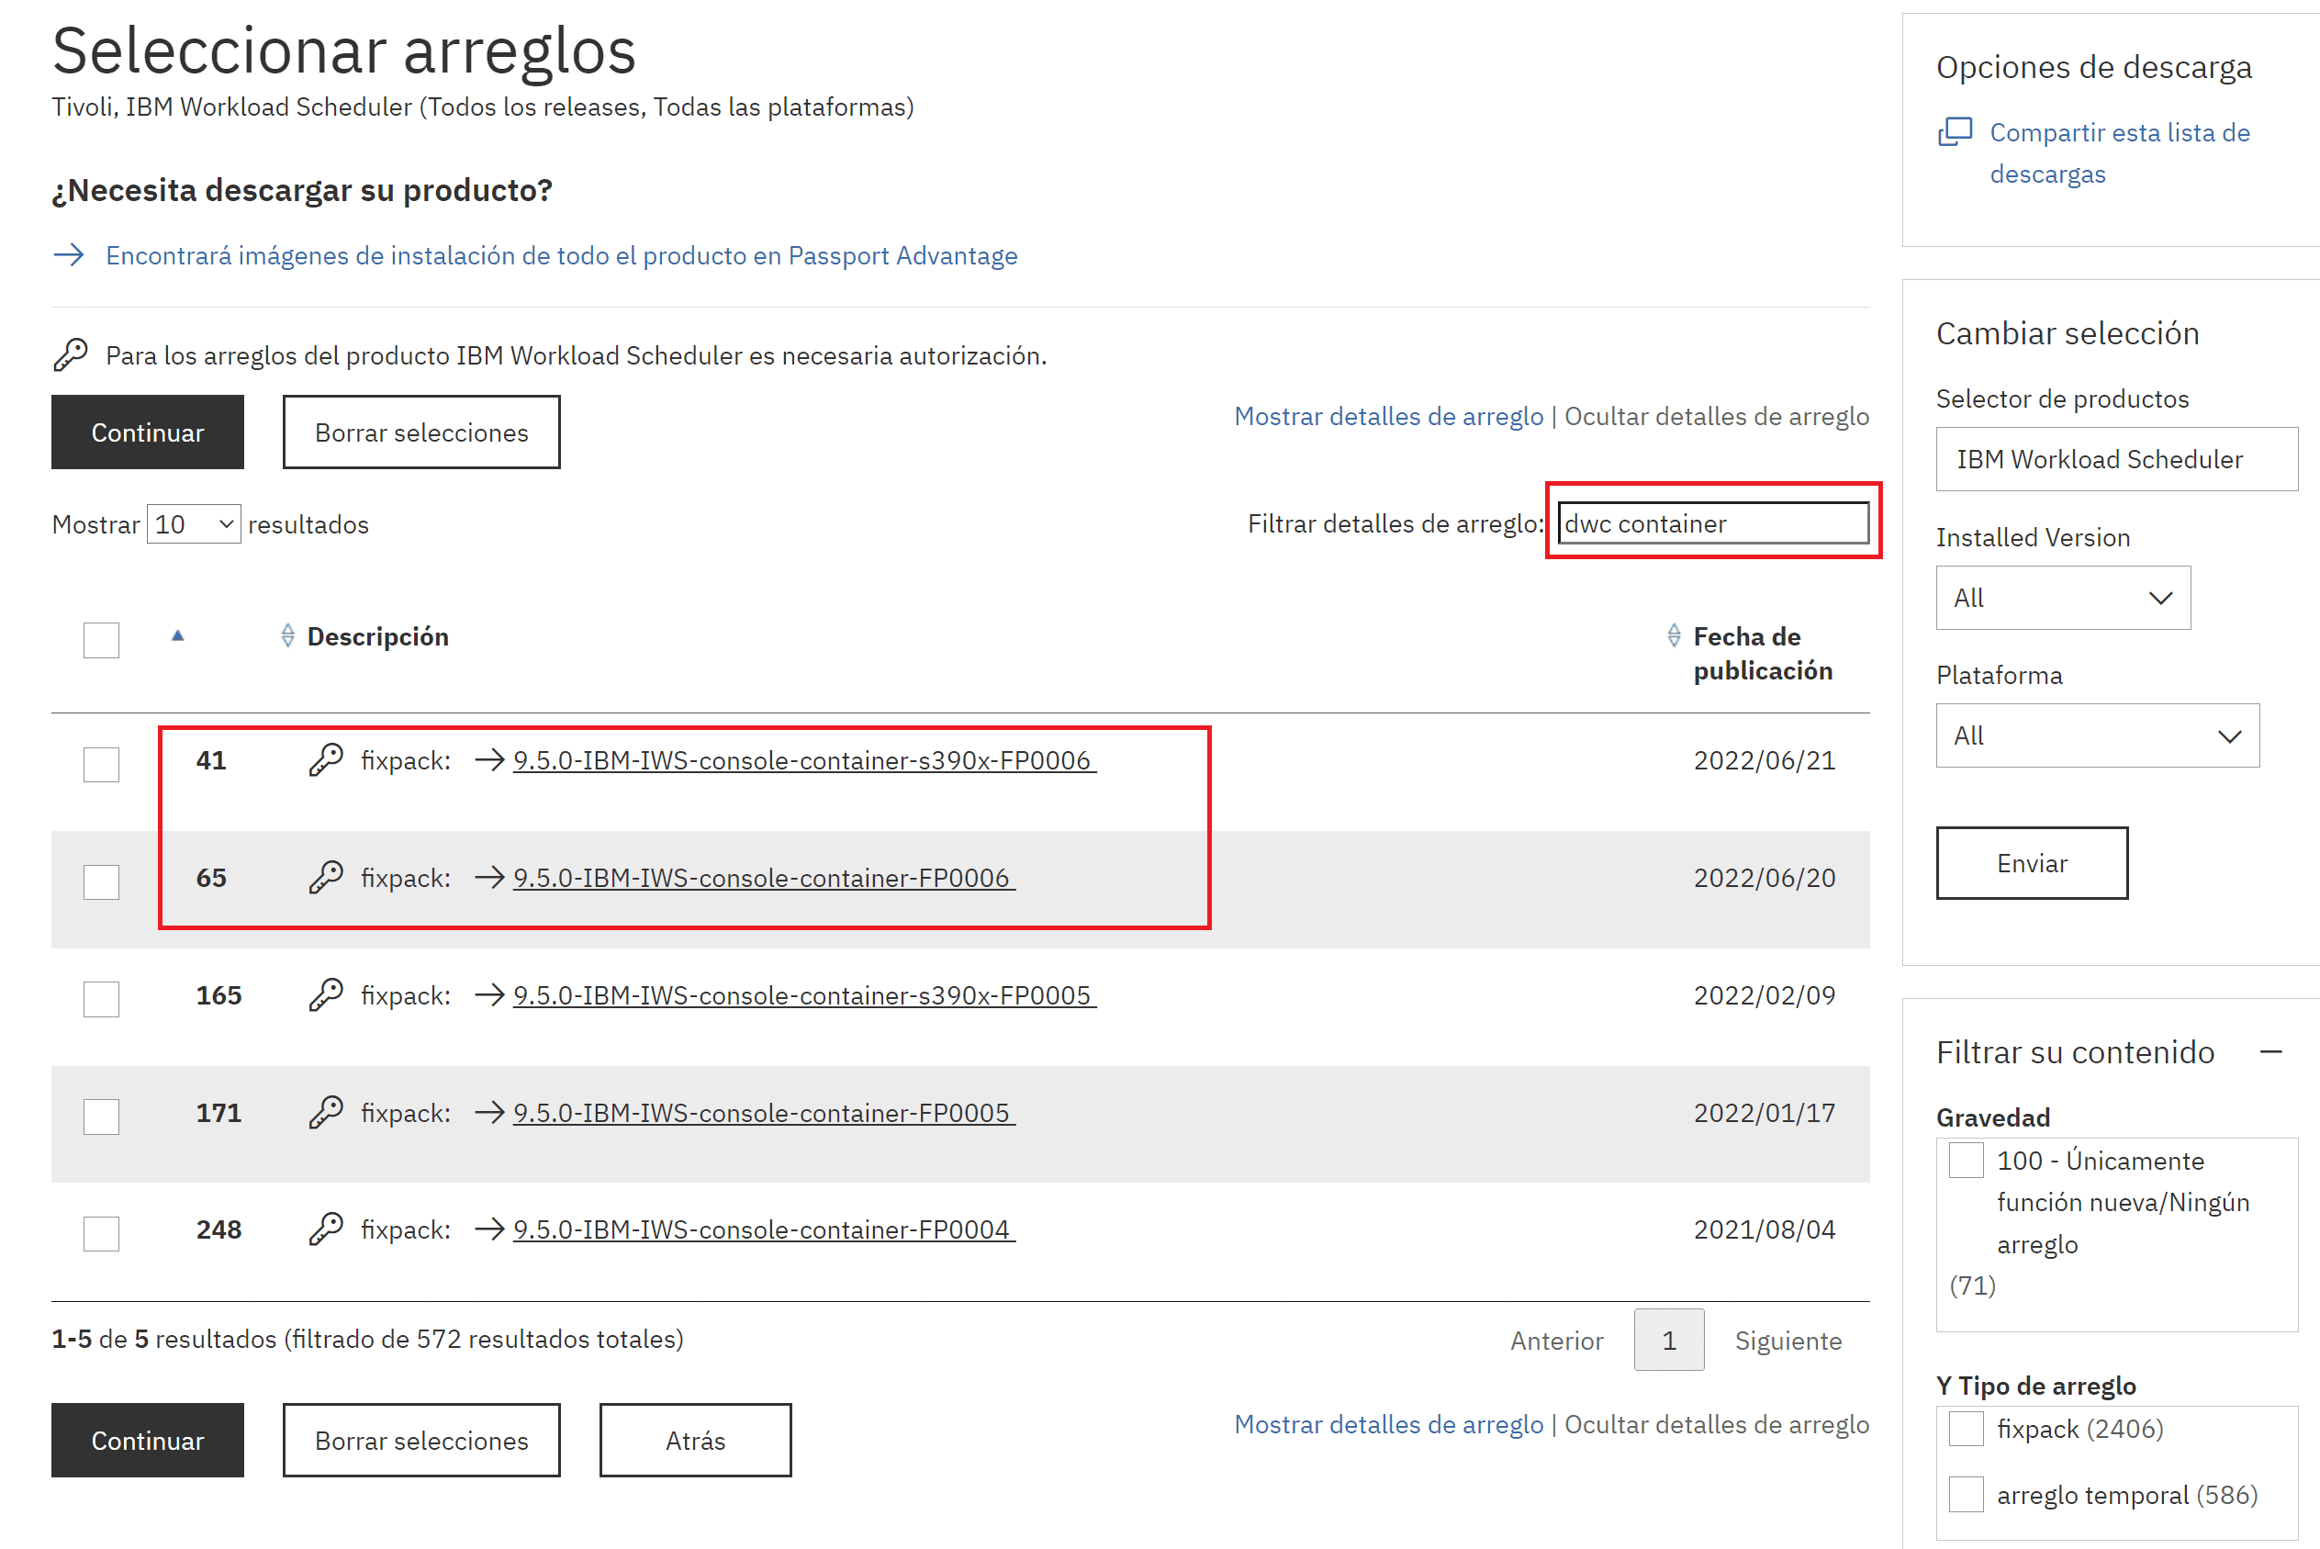Sort by Descripción column sort icon
2320x1549 pixels.
[x=287, y=635]
